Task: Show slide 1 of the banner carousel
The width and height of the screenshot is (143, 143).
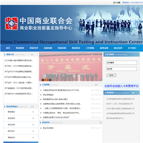Action: [43, 80]
